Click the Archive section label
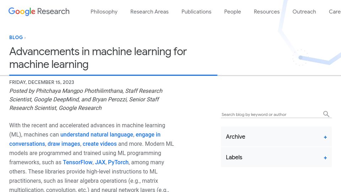Image resolution: width=341 pixels, height=192 pixels. tap(235, 137)
